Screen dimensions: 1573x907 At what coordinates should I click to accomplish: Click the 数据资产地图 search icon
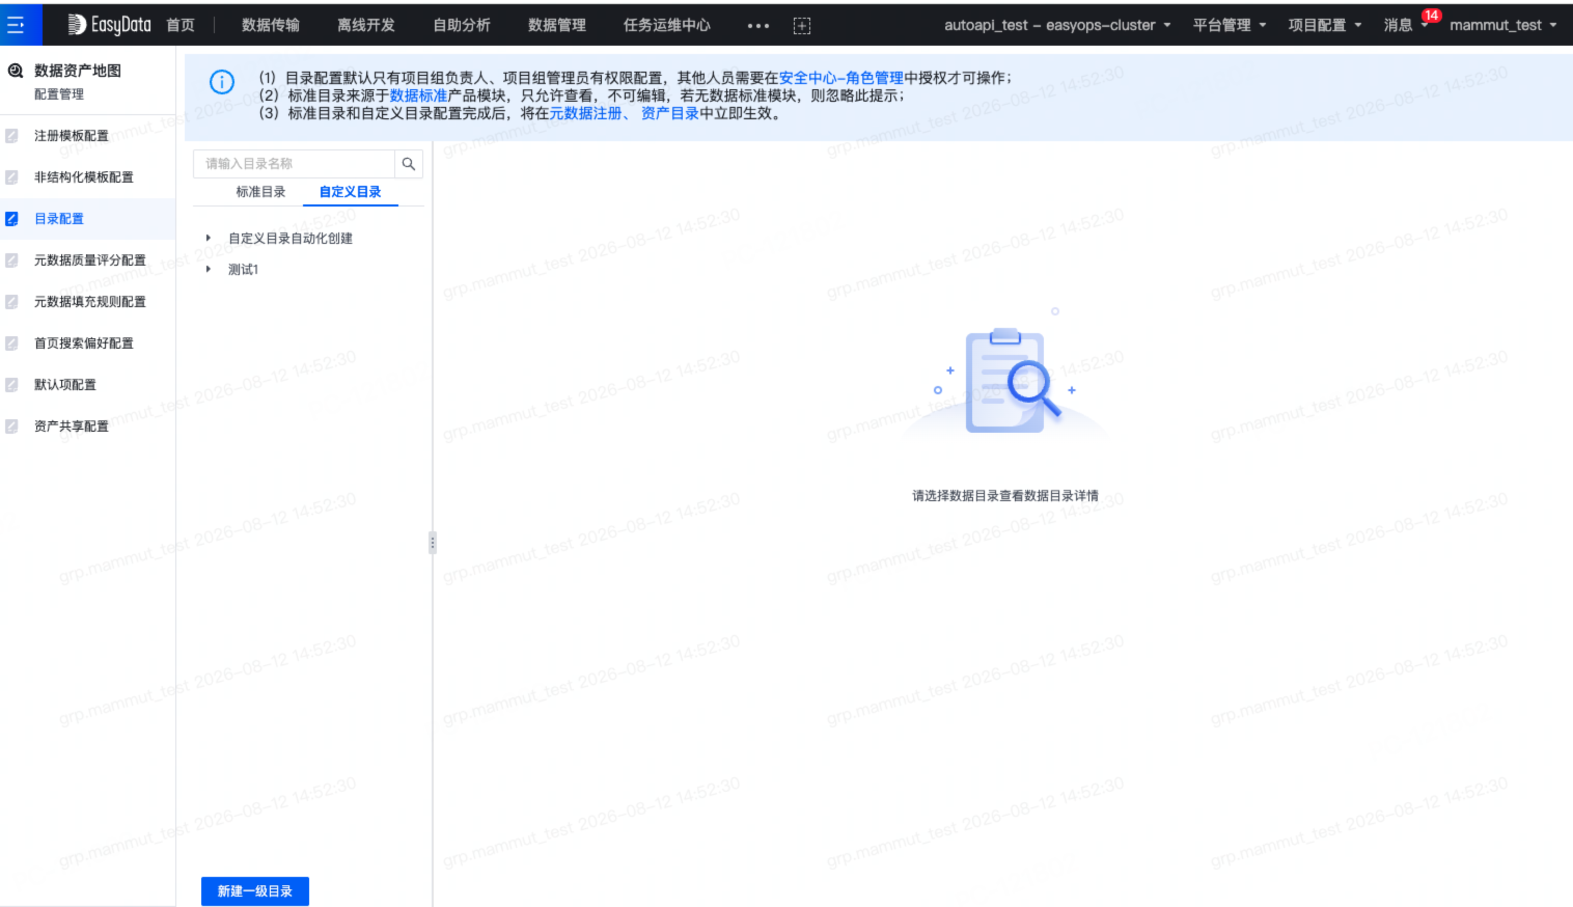(x=16, y=71)
